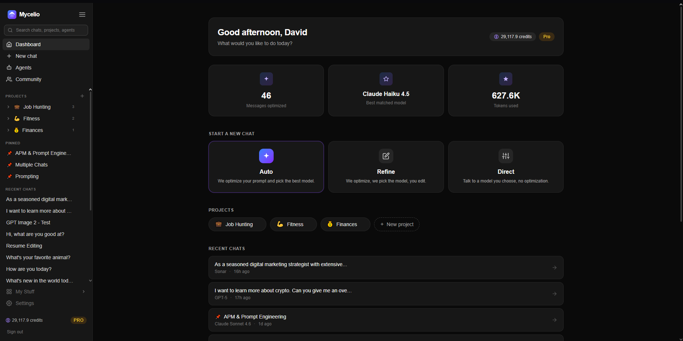Click pin icon beside Prompting
This screenshot has width=683, height=341.
9,176
